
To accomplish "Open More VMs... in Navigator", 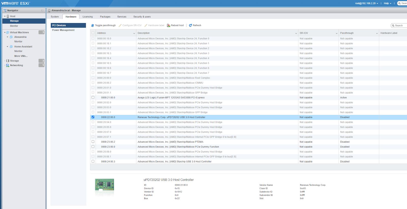I will [x=21, y=56].
